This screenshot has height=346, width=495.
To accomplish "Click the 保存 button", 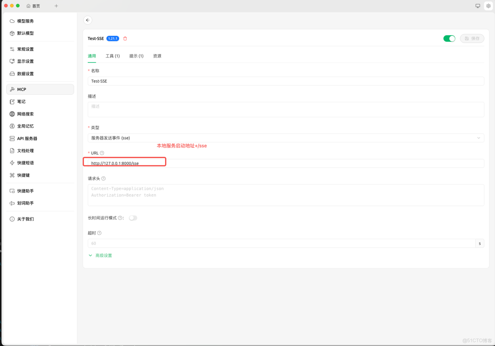I will point(472,38).
